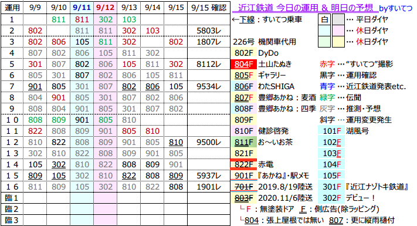Image resolution: width=417 pixels, height=226 pixels.
Task: Click the 810F 健診啓発 legend cell
Action: (243, 131)
